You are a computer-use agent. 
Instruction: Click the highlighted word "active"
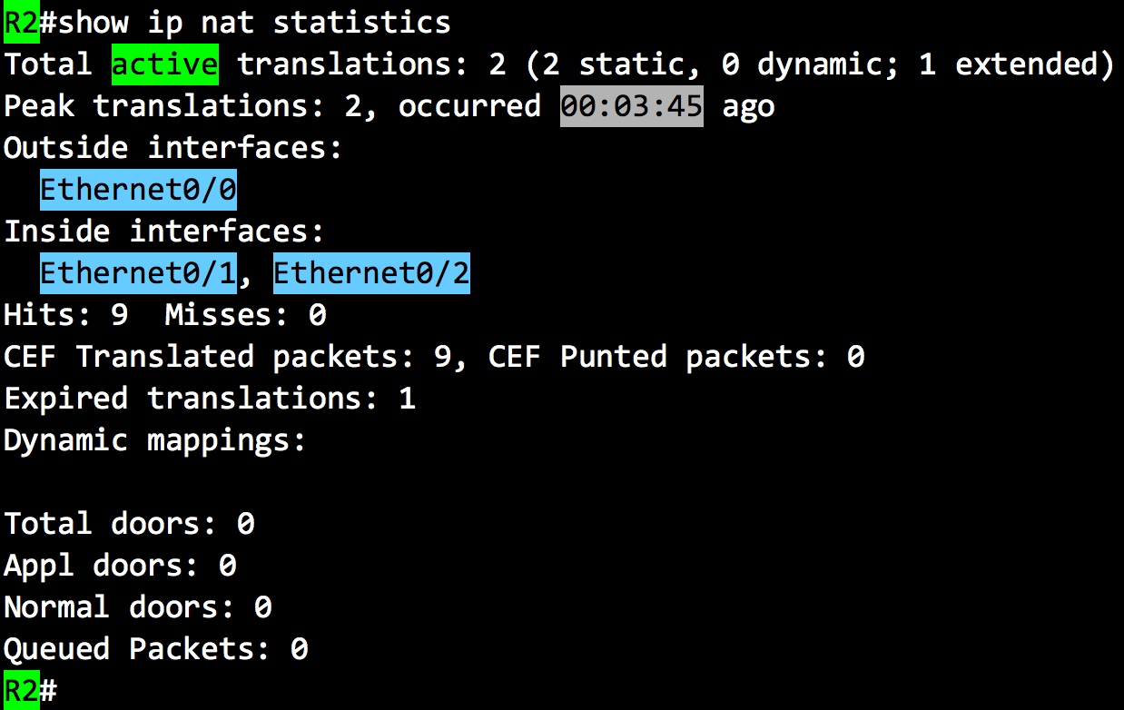coord(164,64)
